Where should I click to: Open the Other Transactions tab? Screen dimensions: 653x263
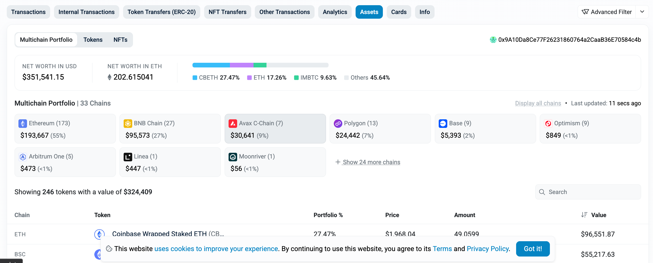click(x=285, y=12)
